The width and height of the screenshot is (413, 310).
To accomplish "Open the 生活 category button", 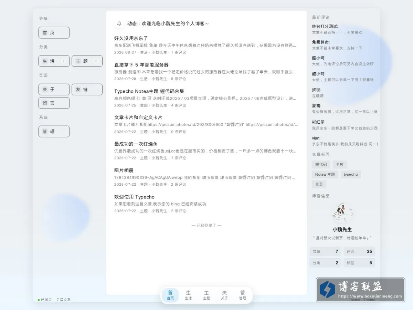I will (54, 61).
